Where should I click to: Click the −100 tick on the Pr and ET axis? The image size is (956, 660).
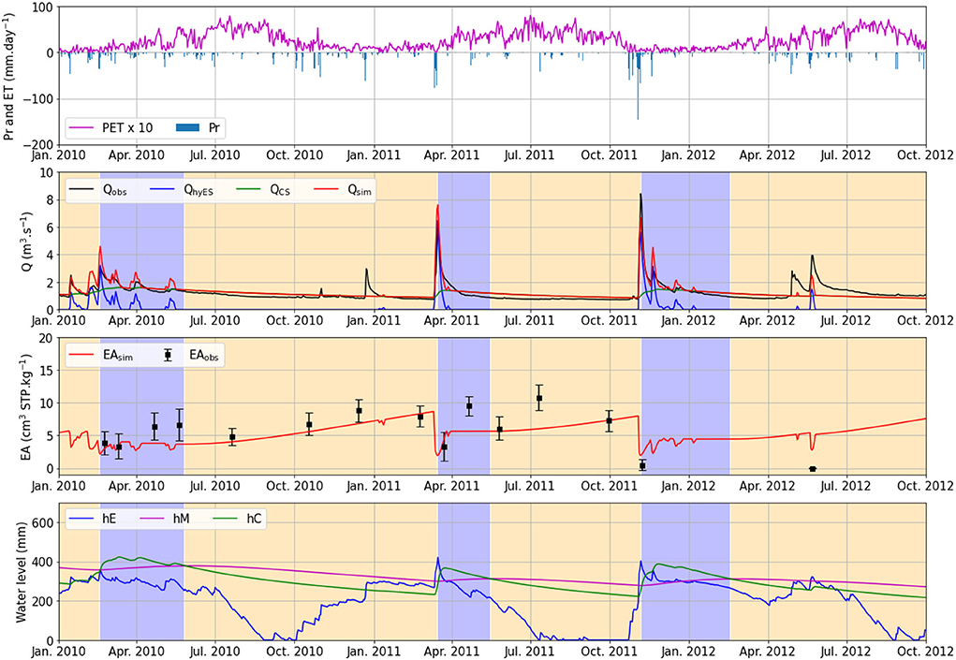click(37, 98)
